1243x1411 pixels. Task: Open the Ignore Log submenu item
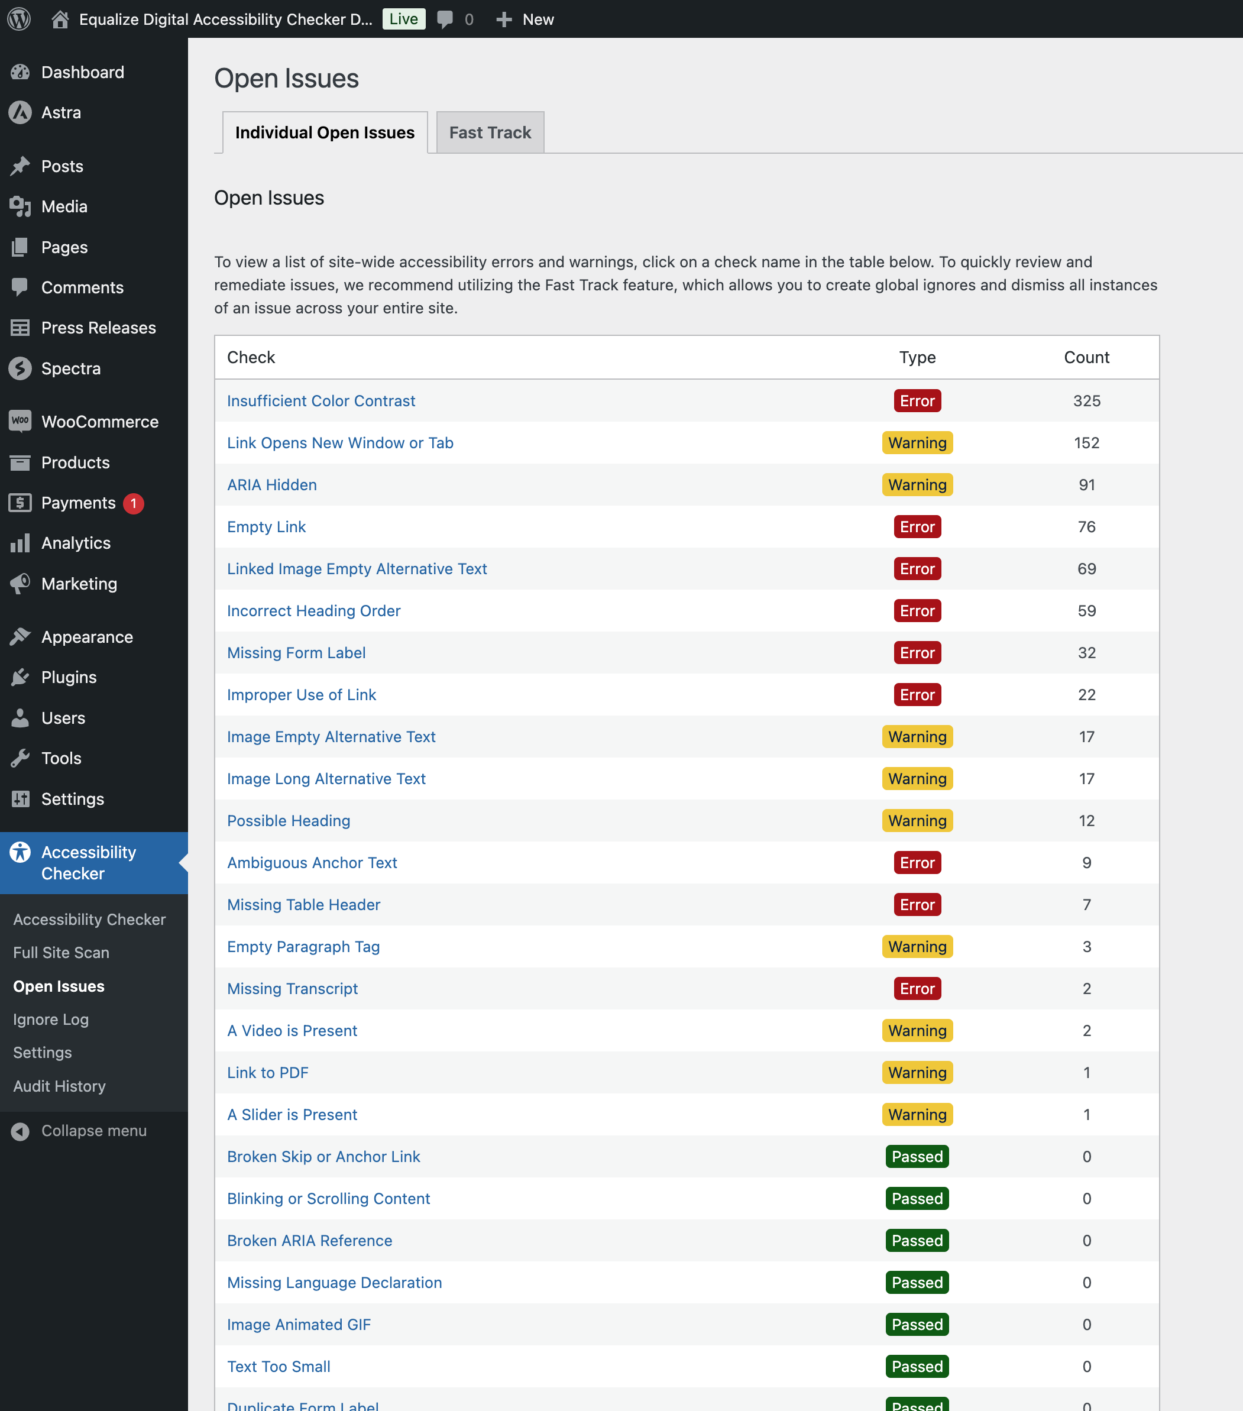pyautogui.click(x=51, y=1020)
